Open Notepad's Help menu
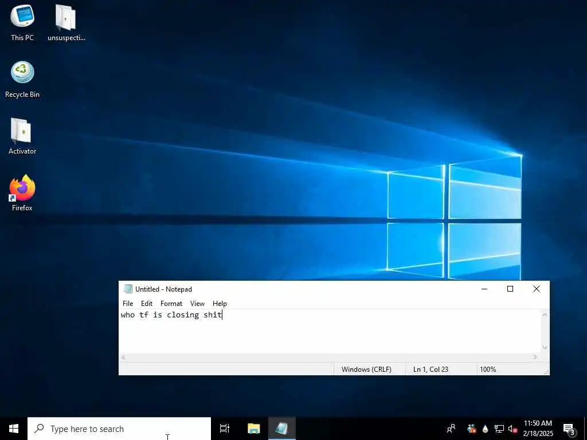The image size is (587, 440). (x=220, y=304)
